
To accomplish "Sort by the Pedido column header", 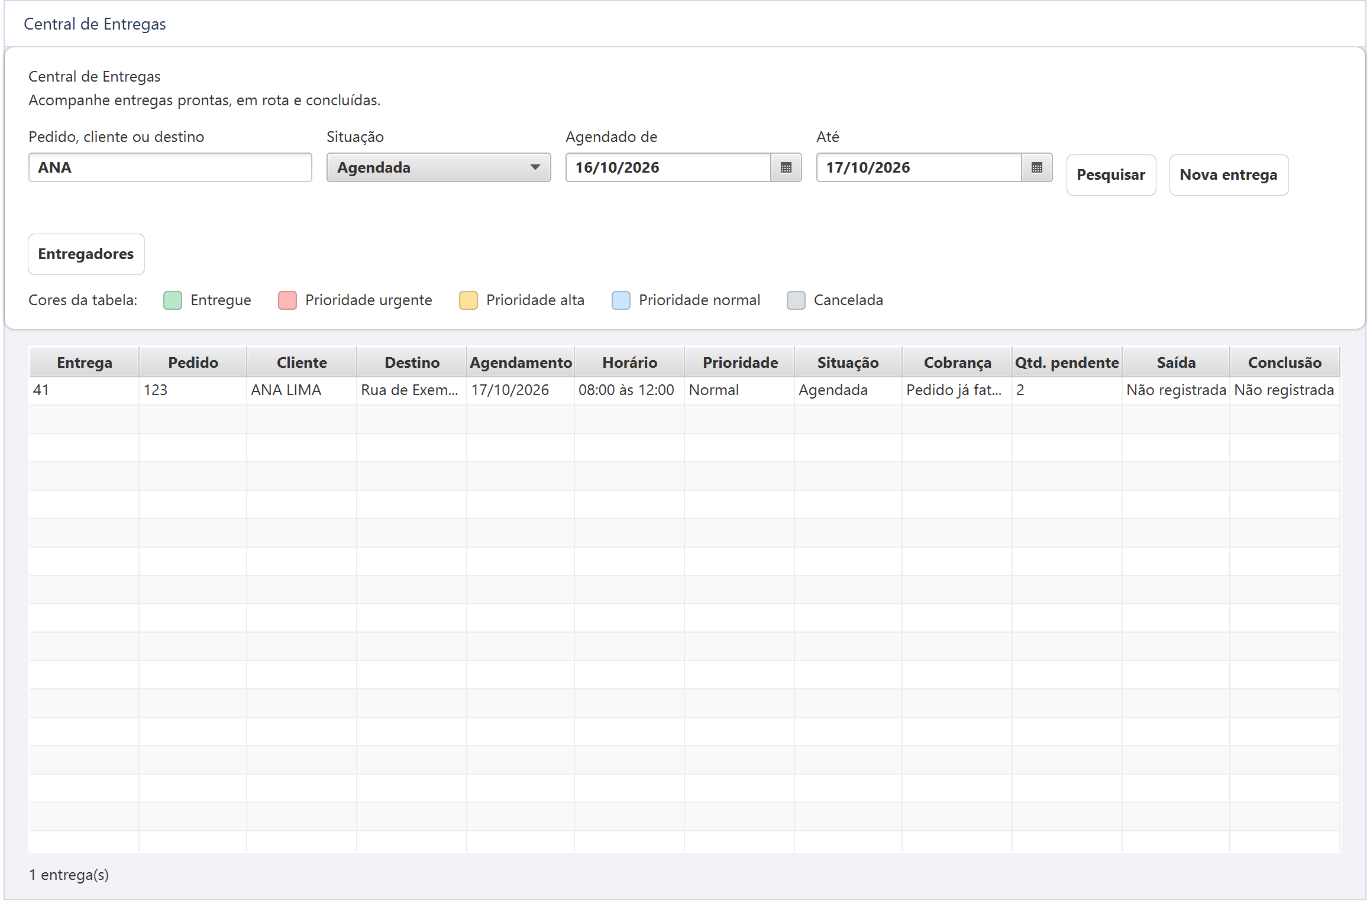I will [x=193, y=362].
